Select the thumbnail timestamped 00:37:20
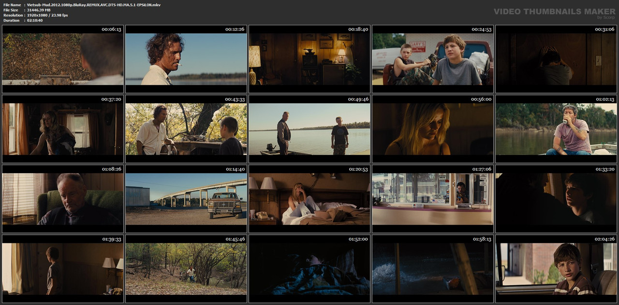The width and height of the screenshot is (619, 305). coord(63,129)
